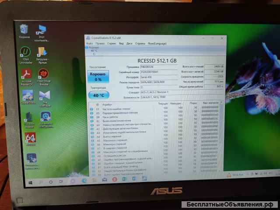Click the interface Serial ATA field
The height and width of the screenshot is (210, 280).
(x=159, y=77)
